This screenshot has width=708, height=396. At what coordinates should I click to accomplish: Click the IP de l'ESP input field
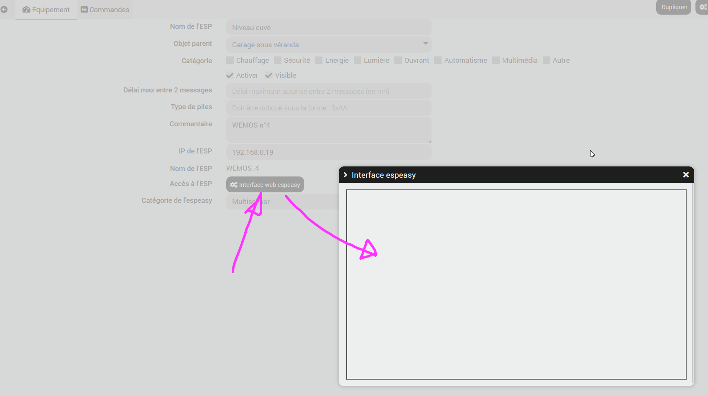329,152
